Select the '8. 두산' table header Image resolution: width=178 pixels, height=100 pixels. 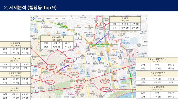[x=125, y=19]
